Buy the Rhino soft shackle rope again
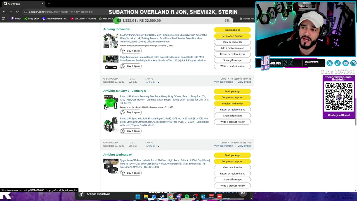The height and width of the screenshot is (201, 357). pos(131,131)
